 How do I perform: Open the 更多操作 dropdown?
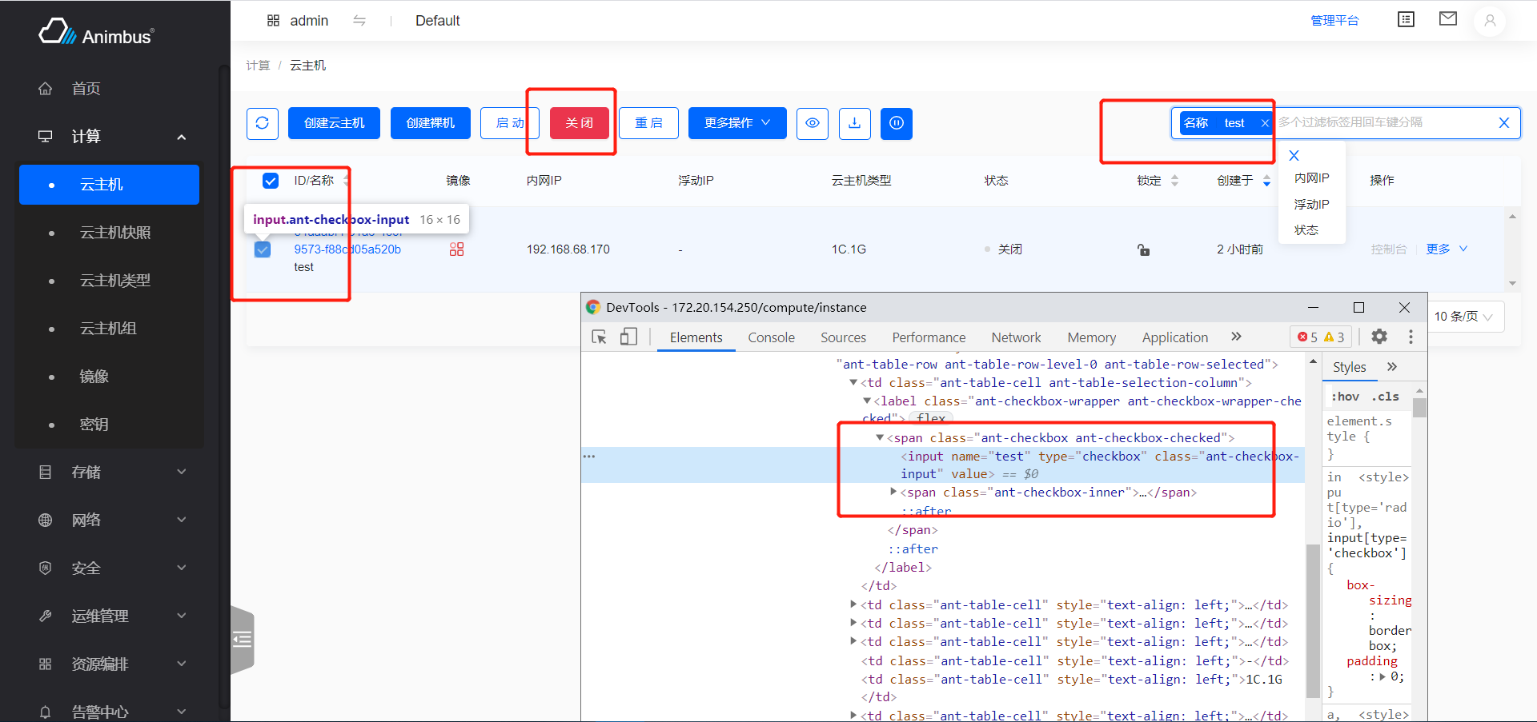coord(736,123)
